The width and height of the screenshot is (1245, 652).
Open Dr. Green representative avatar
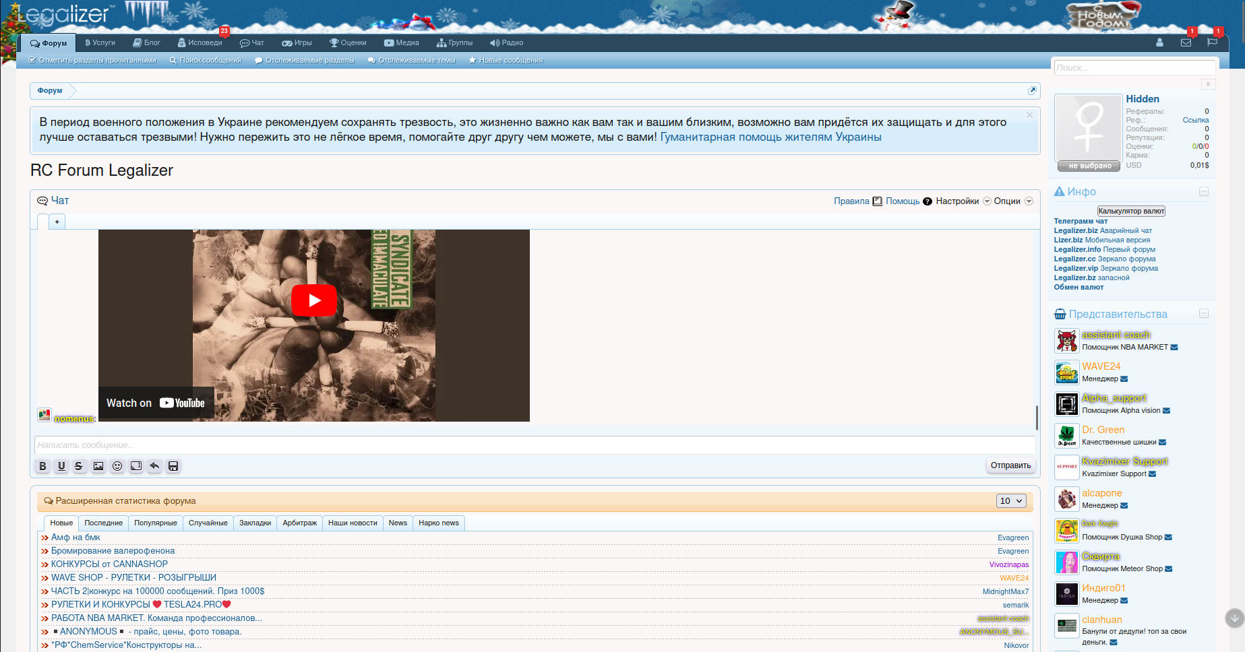coord(1067,436)
